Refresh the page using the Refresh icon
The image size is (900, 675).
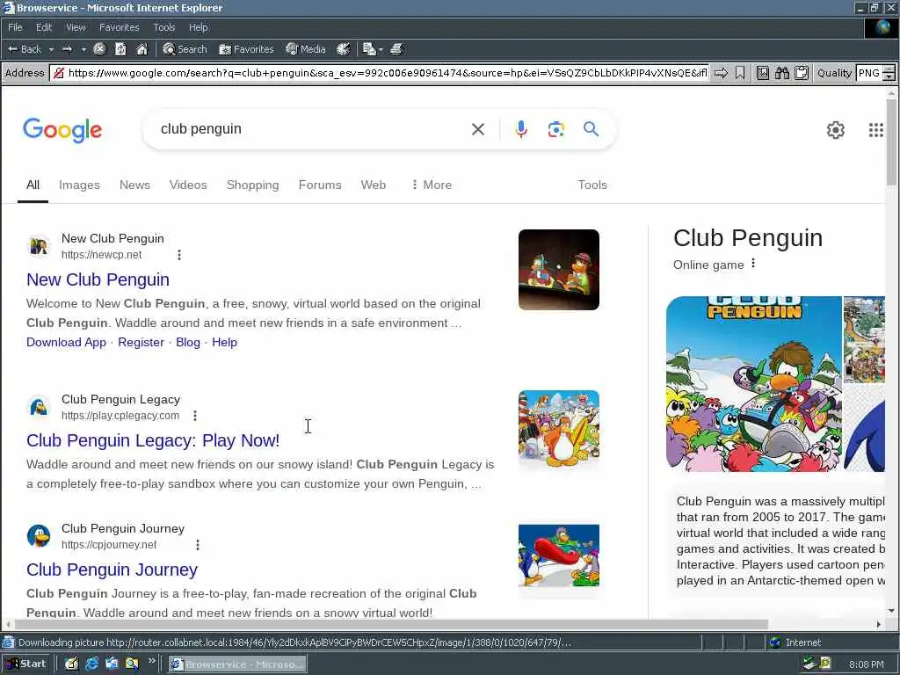[x=120, y=49]
